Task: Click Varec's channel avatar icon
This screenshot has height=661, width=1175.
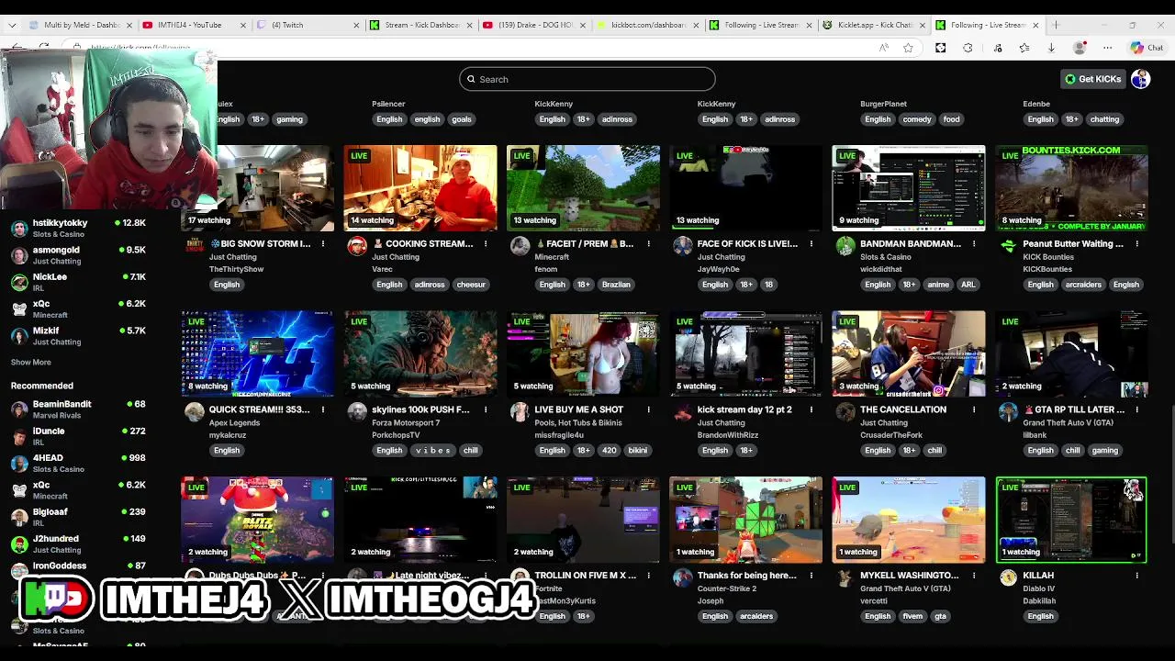Action: (357, 245)
